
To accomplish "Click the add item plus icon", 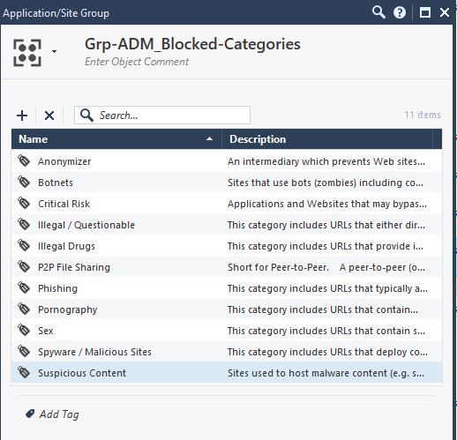I will point(22,116).
